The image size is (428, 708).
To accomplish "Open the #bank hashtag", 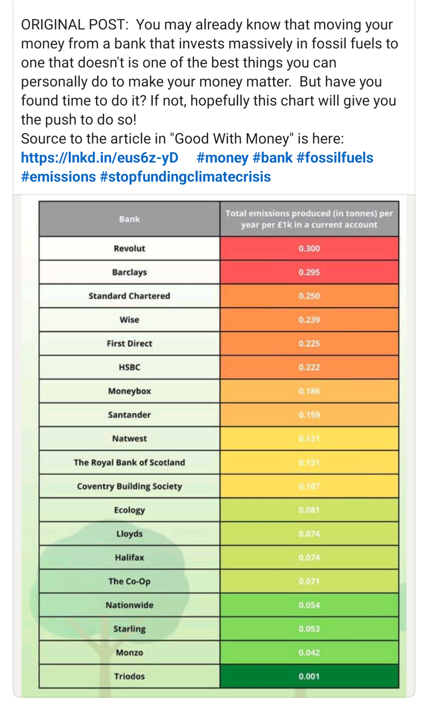I will click(272, 158).
